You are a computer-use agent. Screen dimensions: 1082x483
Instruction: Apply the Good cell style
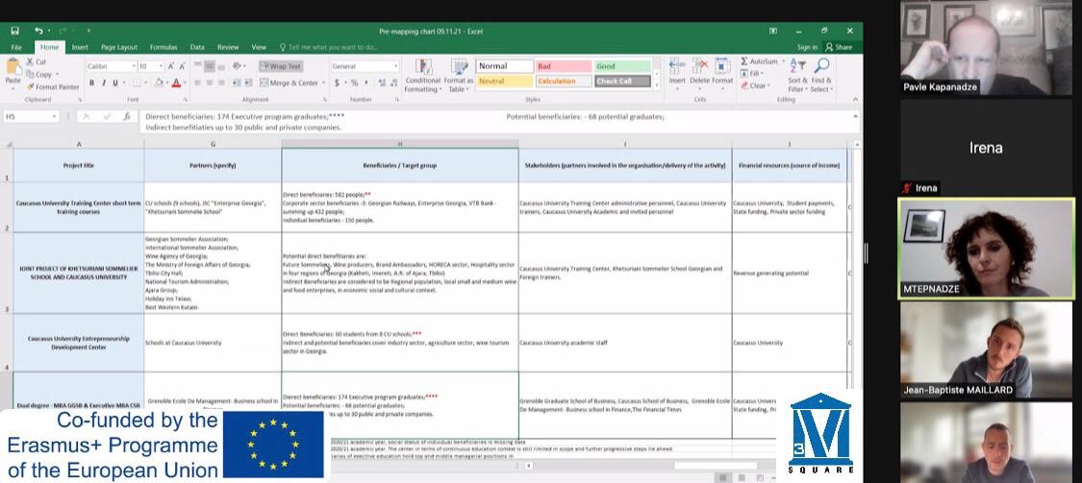622,66
